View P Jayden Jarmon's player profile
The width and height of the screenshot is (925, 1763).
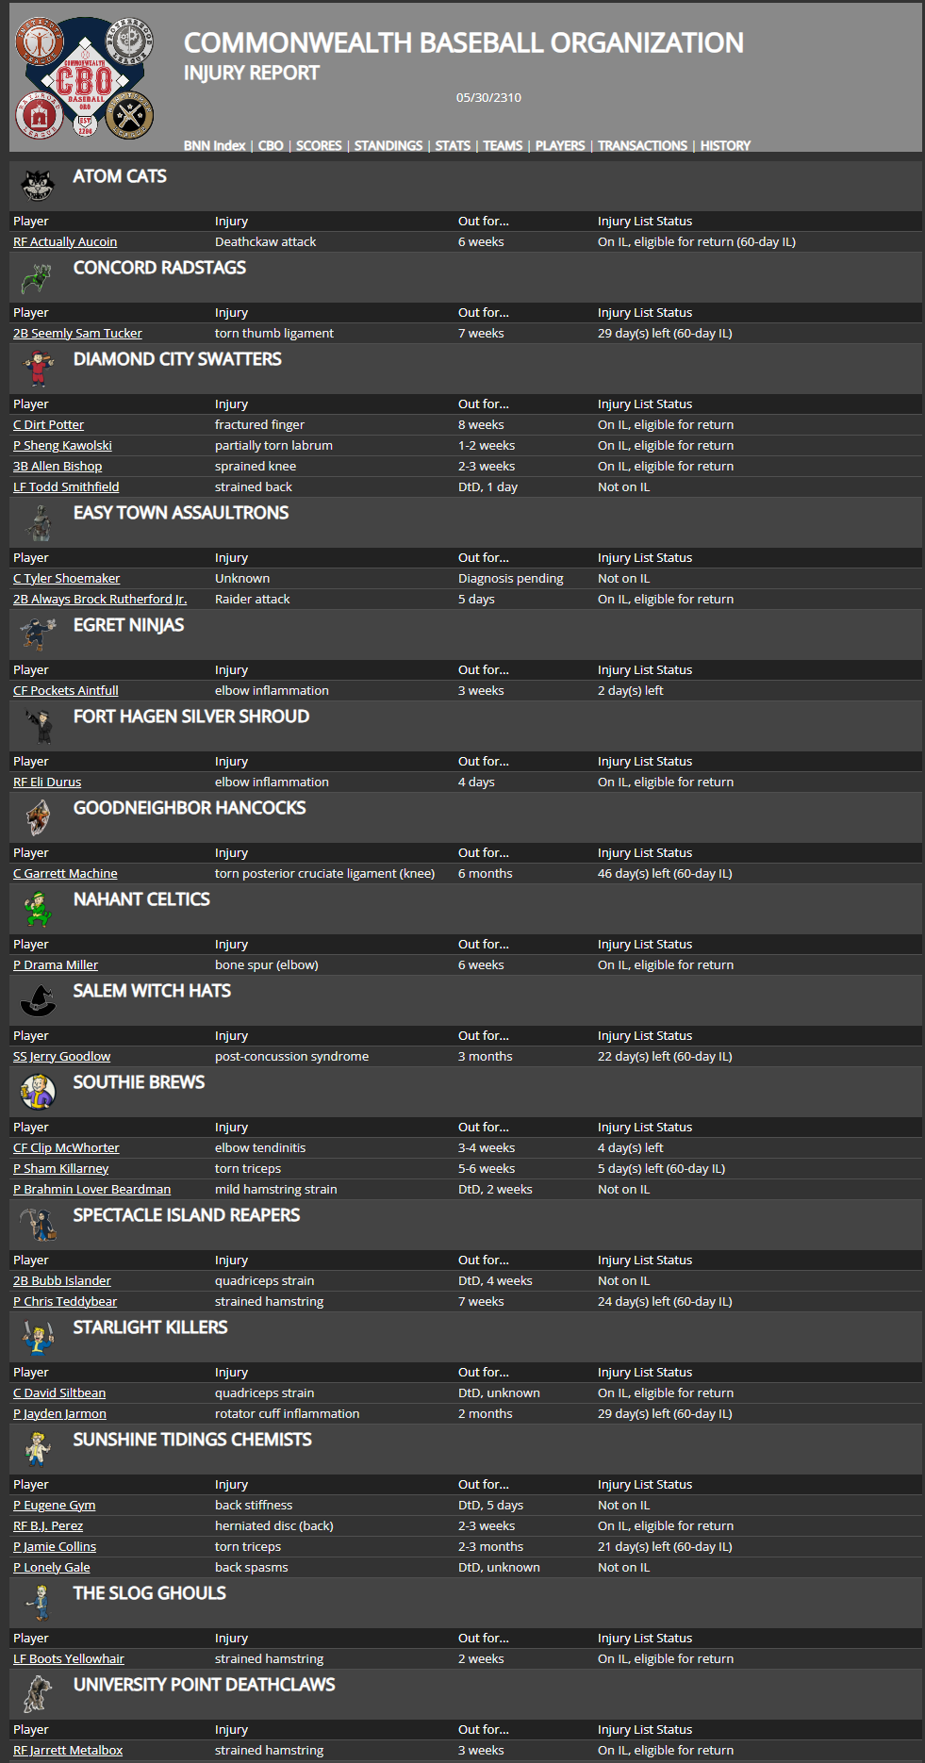tap(59, 1414)
